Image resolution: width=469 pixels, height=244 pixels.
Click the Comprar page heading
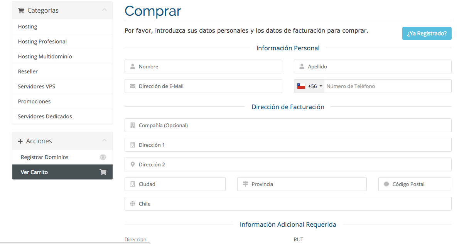[153, 11]
